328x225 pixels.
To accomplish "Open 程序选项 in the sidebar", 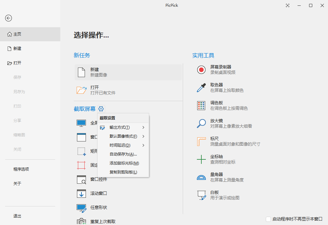I will pyautogui.click(x=30, y=169).
